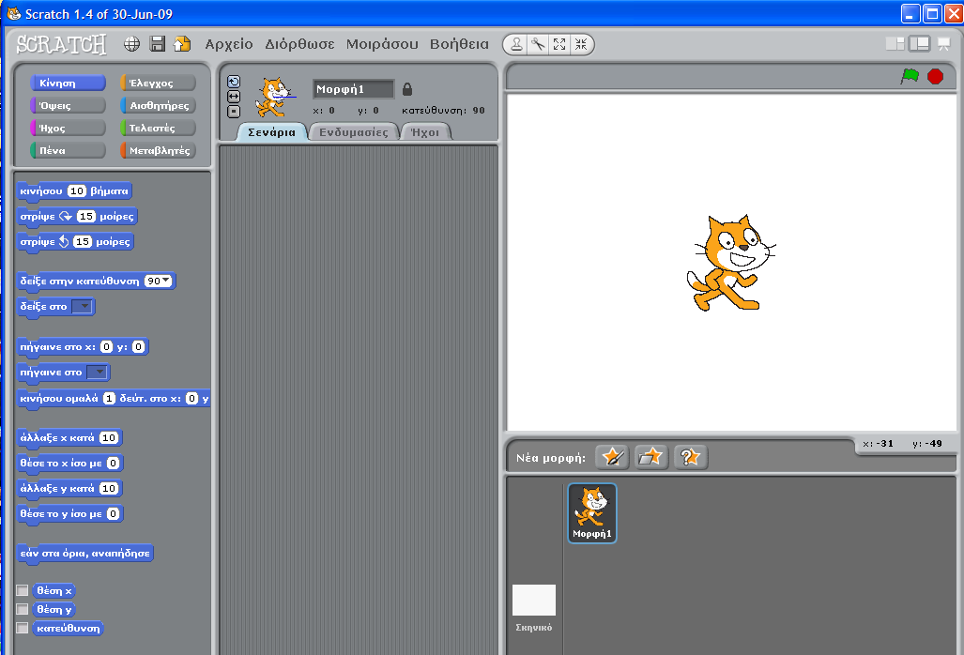This screenshot has height=655, width=964.
Task: Click the share project upload icon
Action: click(x=182, y=44)
